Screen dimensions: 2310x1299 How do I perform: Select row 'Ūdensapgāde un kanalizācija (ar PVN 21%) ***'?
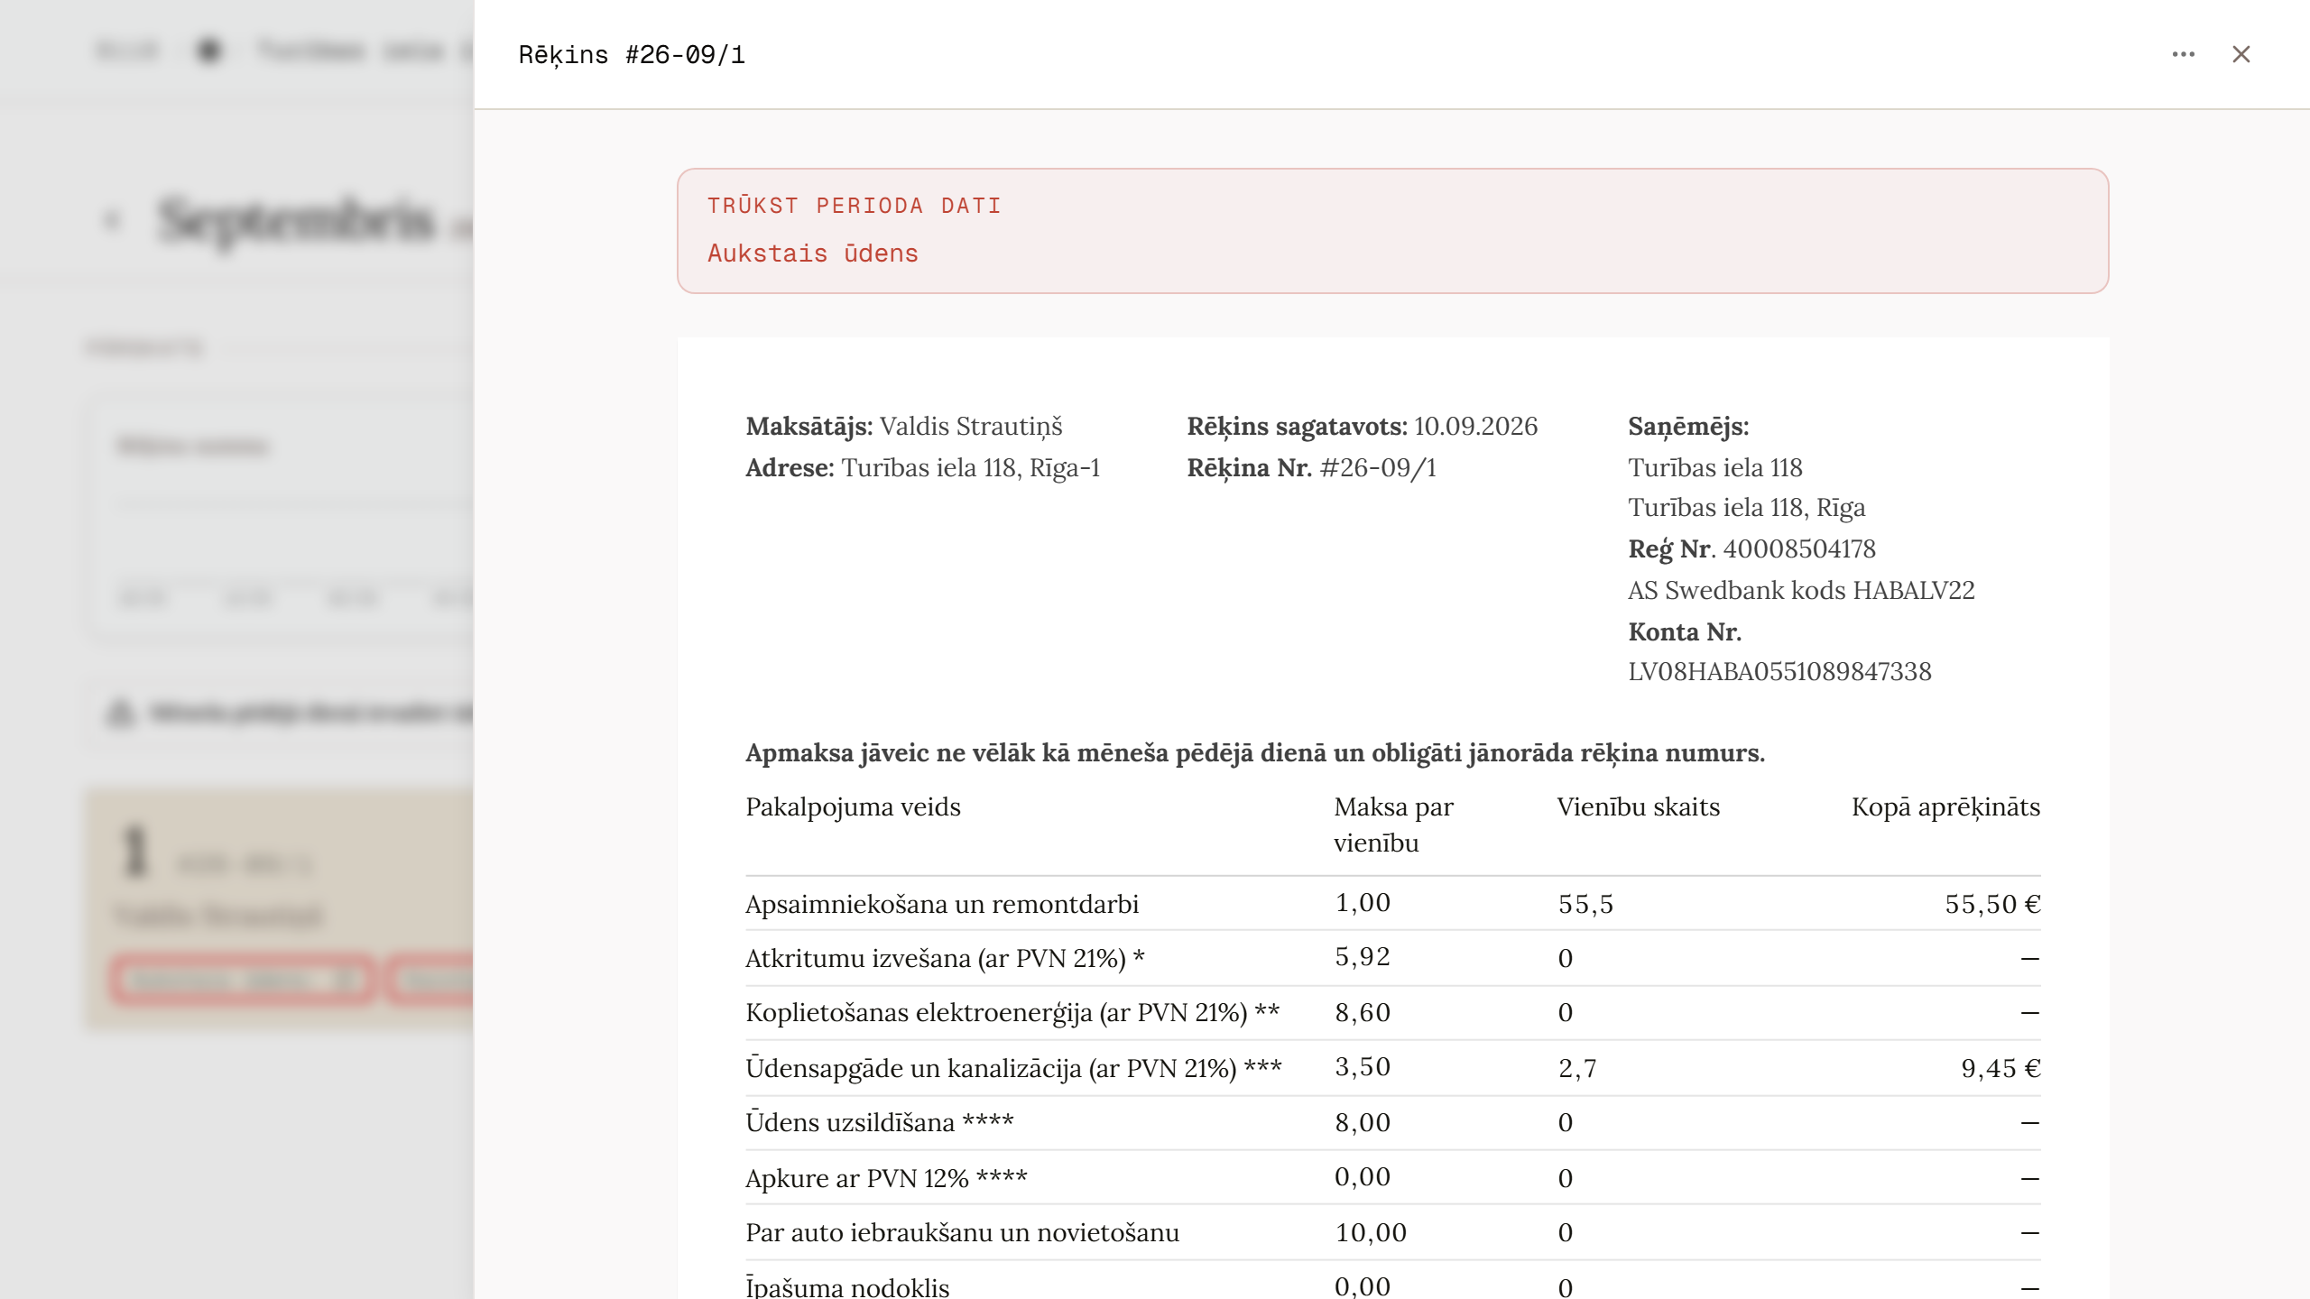pos(1392,1068)
